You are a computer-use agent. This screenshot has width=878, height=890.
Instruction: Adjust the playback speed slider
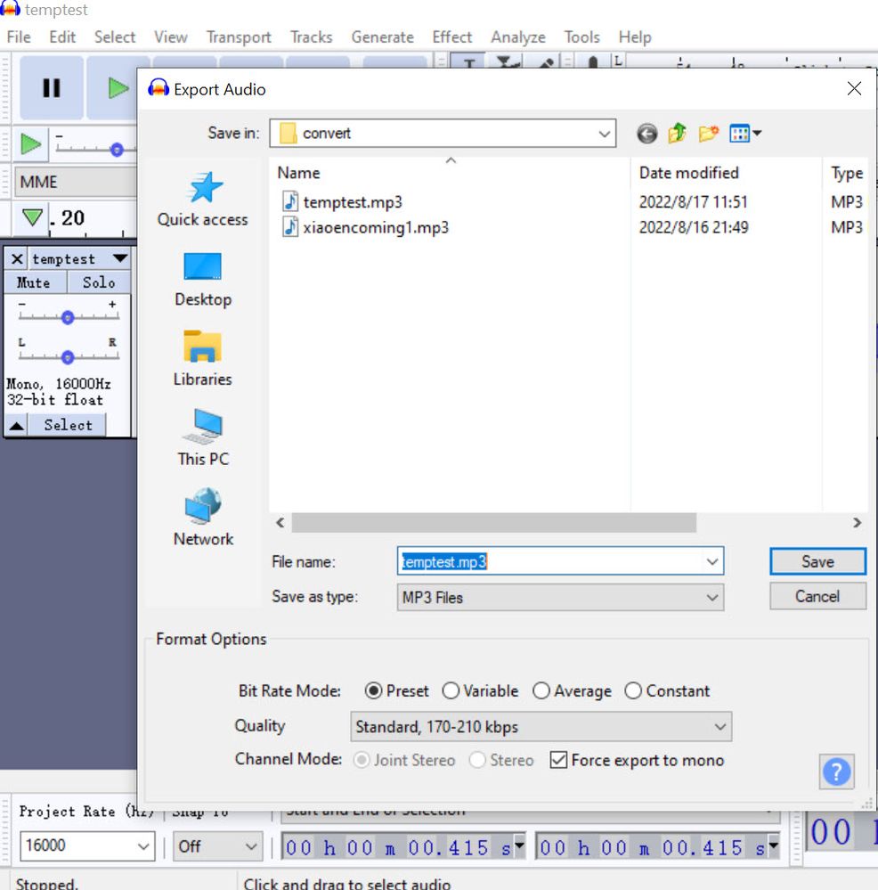point(117,150)
